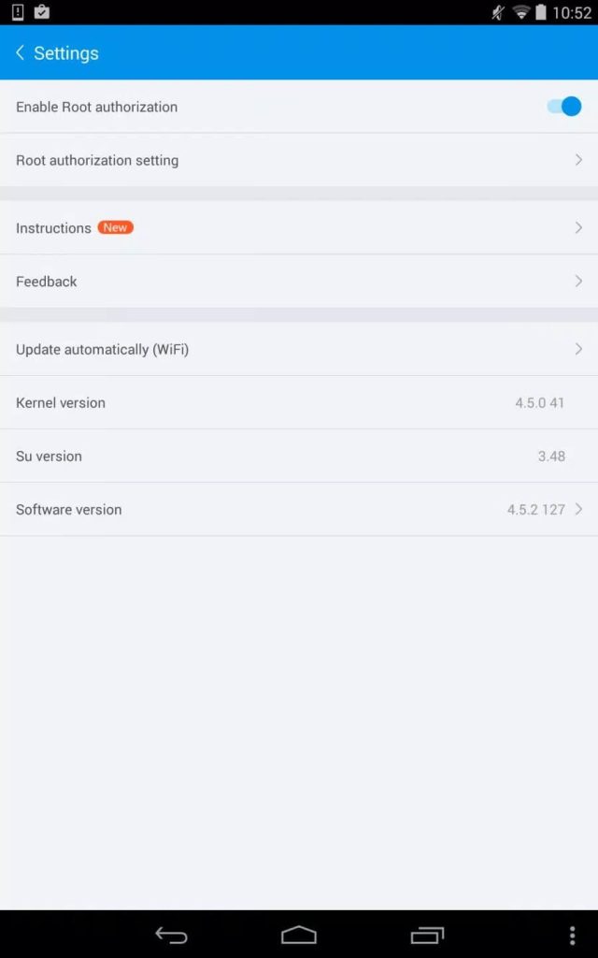Tap the WiFi signal icon in status bar
The width and height of the screenshot is (598, 958).
click(520, 12)
